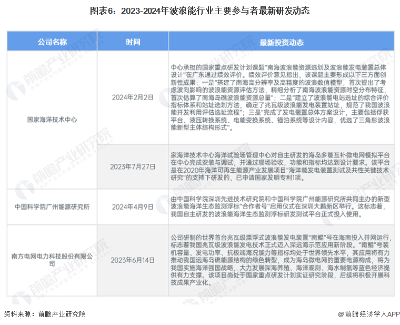Click the description starting 中心承担的国家重点研发计划课题
This screenshot has width=400, height=325.
[280, 97]
